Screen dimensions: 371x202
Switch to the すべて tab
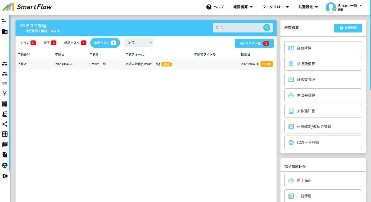coord(28,43)
